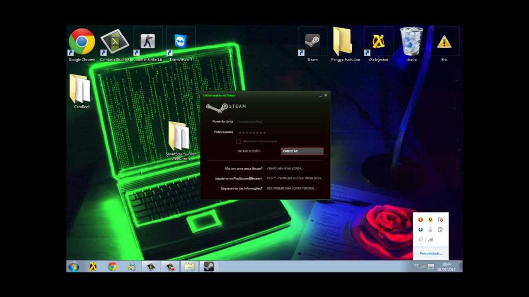Click the blue circular tray icon
Image resolution: width=529 pixels, height=297 pixels.
pos(421,229)
